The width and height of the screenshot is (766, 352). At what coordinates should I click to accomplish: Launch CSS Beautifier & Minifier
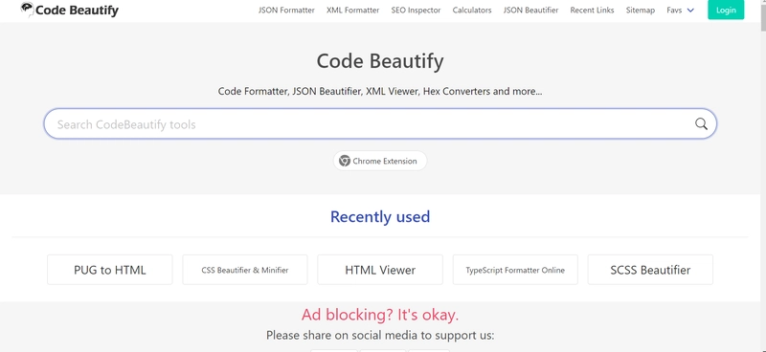click(245, 270)
